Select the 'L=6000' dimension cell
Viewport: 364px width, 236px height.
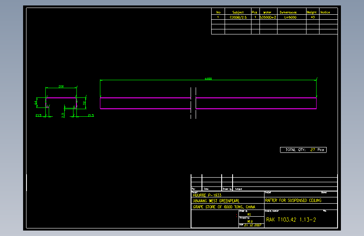point(290,17)
